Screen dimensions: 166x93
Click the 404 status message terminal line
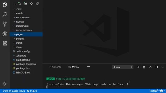coord(87,84)
